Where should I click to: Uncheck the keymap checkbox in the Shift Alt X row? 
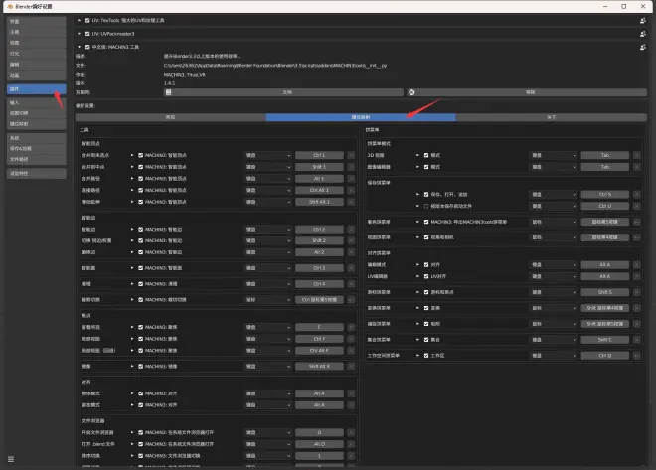(x=140, y=367)
